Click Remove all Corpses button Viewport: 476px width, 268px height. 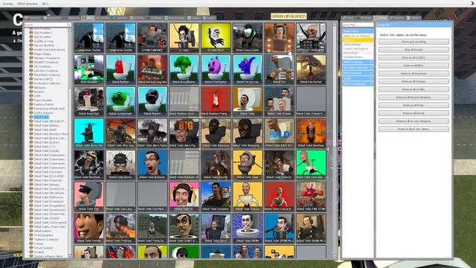pos(414,81)
